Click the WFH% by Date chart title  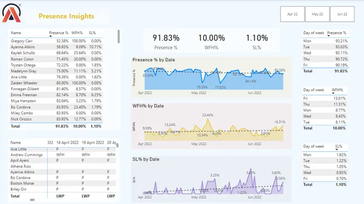pos(148,106)
